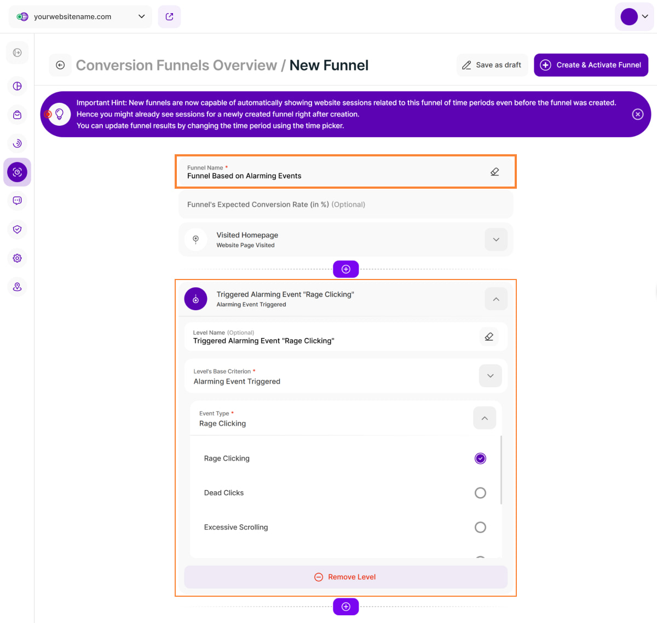The height and width of the screenshot is (623, 657).
Task: Open the chat feedback icon in sidebar
Action: click(x=18, y=201)
